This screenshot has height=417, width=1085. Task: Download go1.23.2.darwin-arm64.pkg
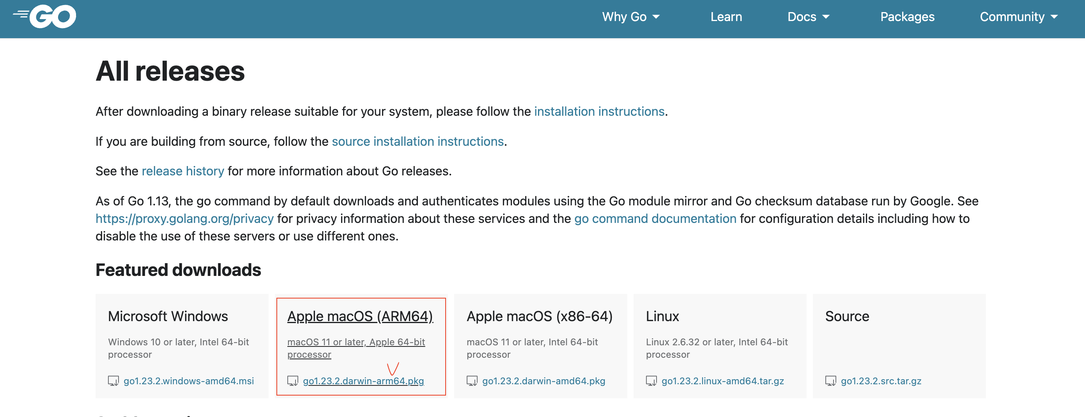pos(363,381)
